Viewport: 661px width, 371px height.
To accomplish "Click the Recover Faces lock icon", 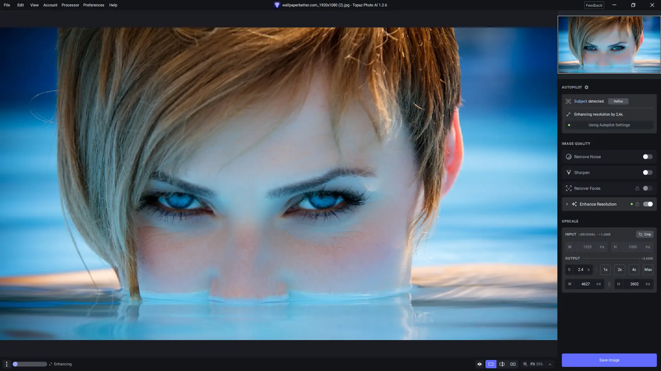I will 637,188.
